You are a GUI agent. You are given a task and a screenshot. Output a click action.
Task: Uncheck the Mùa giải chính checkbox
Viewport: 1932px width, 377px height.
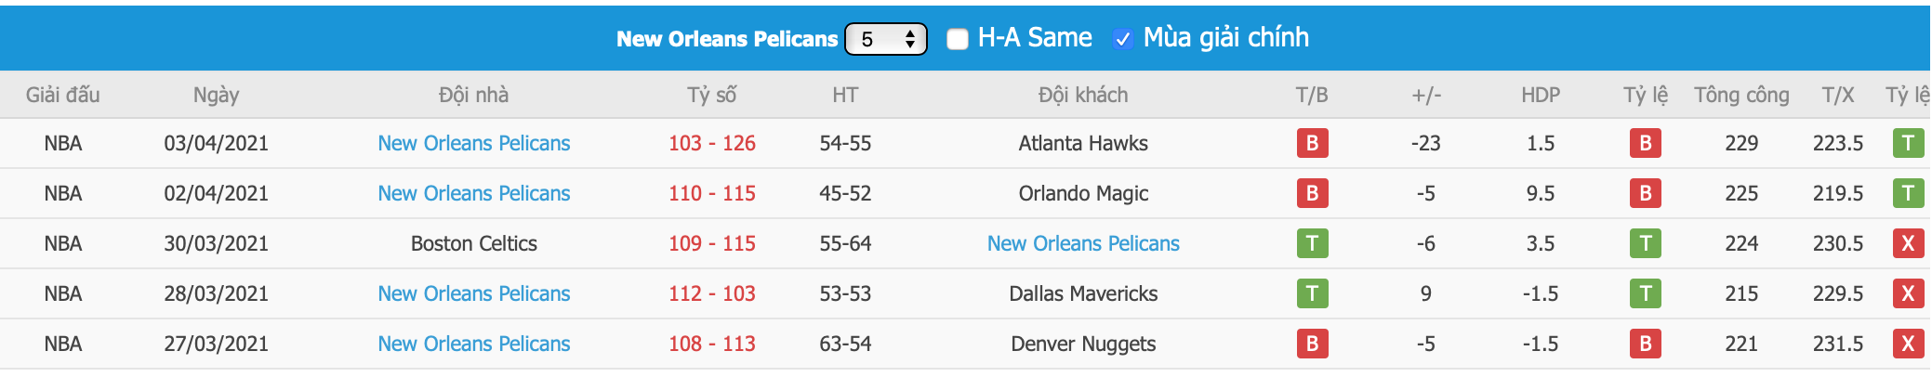tap(1123, 39)
